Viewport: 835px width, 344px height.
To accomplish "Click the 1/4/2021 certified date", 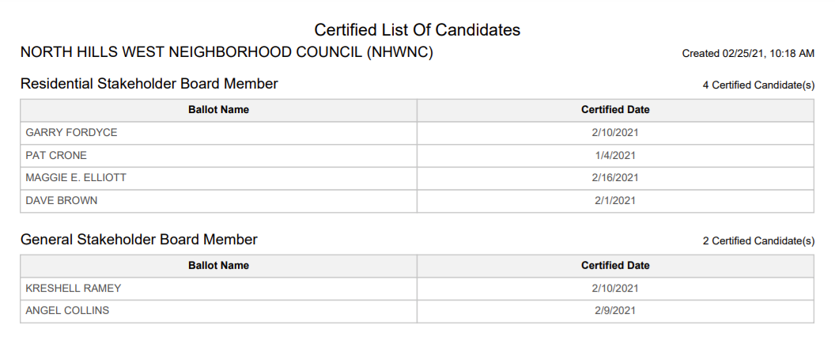I will (616, 156).
